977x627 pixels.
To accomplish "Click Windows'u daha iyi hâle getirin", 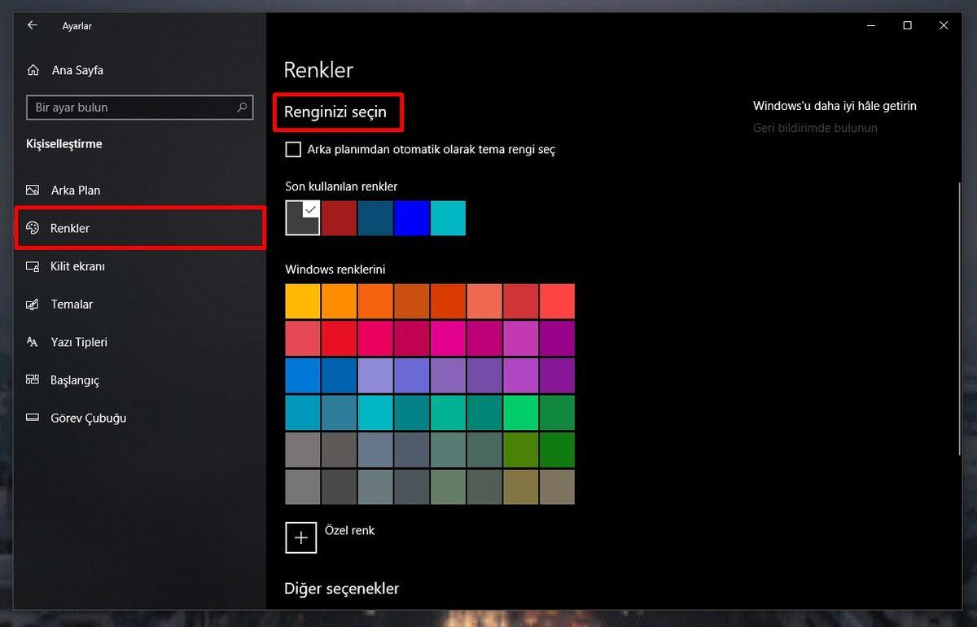I will [x=834, y=105].
